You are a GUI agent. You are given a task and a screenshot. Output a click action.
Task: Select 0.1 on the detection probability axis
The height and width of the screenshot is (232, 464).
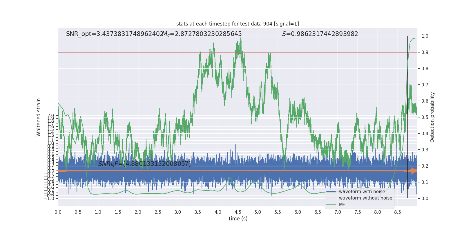pyautogui.click(x=425, y=182)
